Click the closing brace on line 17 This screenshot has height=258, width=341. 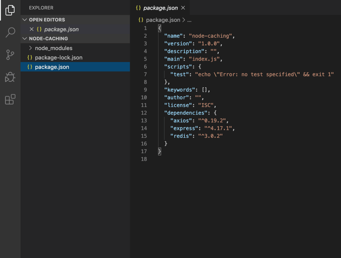pyautogui.click(x=160, y=151)
